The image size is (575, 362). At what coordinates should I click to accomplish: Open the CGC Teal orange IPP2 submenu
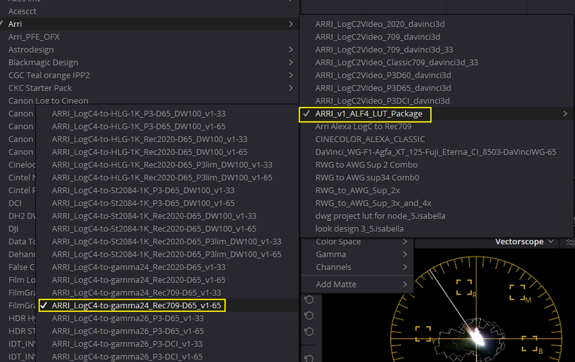click(x=149, y=75)
